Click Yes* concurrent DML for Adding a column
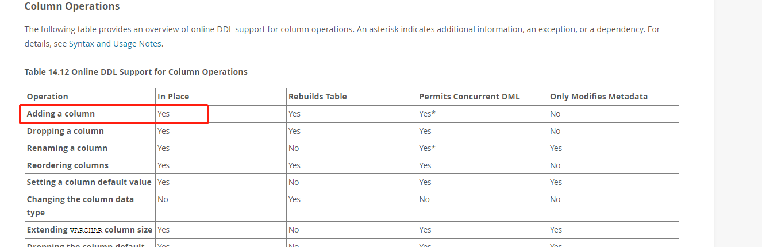This screenshot has width=762, height=247. point(427,114)
